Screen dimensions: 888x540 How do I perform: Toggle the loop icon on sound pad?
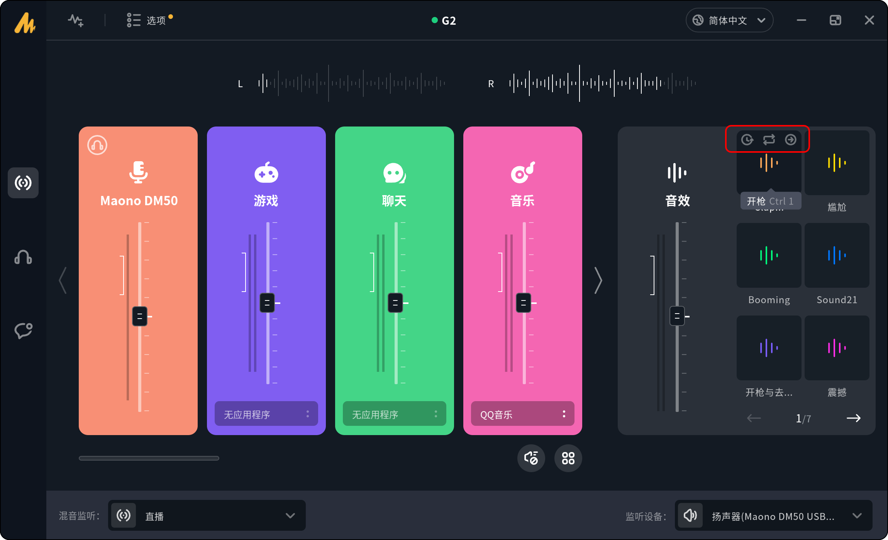[x=769, y=140]
